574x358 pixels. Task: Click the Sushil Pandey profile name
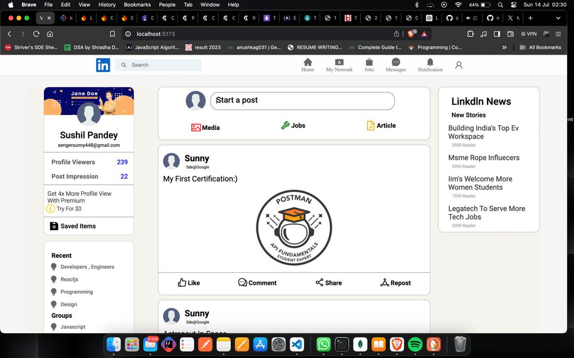[89, 135]
